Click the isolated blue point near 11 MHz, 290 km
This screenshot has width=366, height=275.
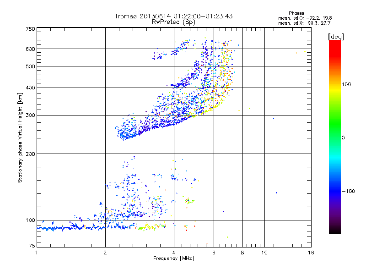[x=274, y=119]
